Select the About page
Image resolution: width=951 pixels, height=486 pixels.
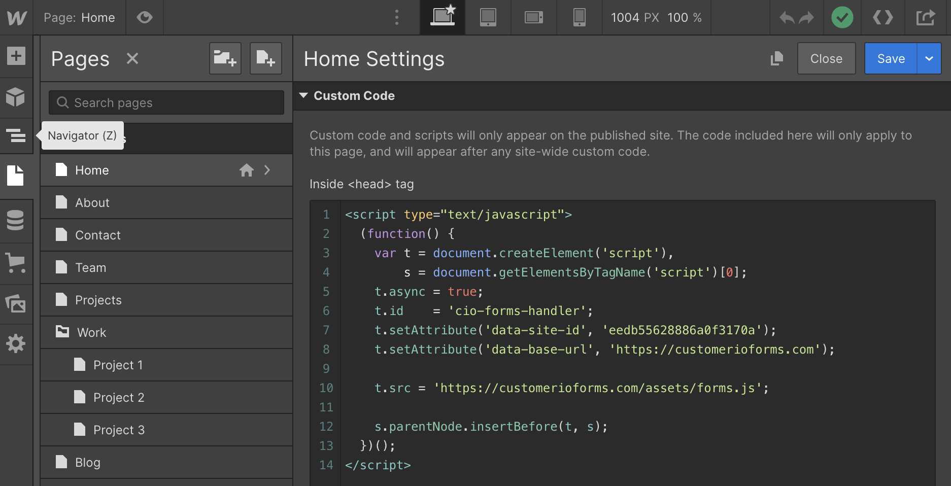click(x=166, y=202)
